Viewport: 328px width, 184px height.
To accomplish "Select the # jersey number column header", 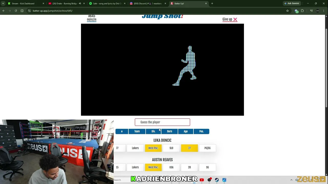I will tap(122, 131).
